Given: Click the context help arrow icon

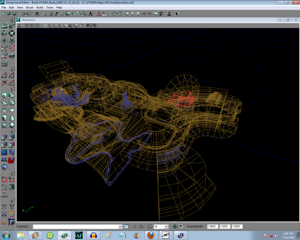Looking at the screenshot, I should [x=177, y=13].
